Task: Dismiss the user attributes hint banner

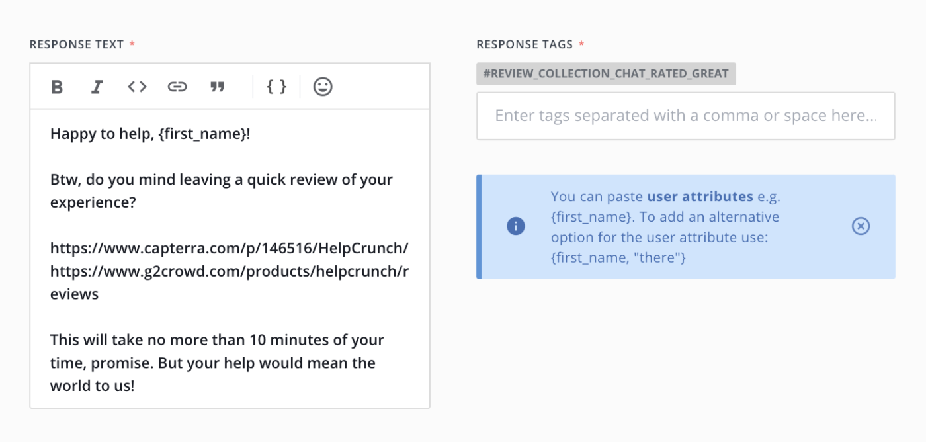Action: click(x=861, y=226)
